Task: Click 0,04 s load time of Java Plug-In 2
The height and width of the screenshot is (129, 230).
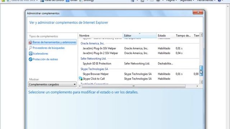Action: (x=179, y=53)
